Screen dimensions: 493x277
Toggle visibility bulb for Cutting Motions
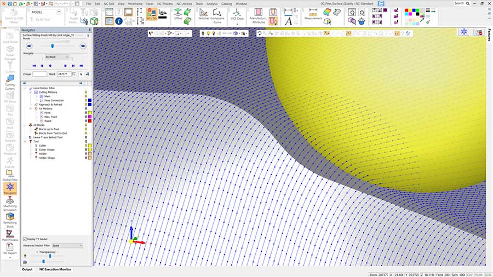click(x=86, y=93)
